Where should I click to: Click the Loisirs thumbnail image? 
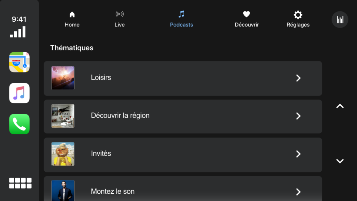pos(63,78)
